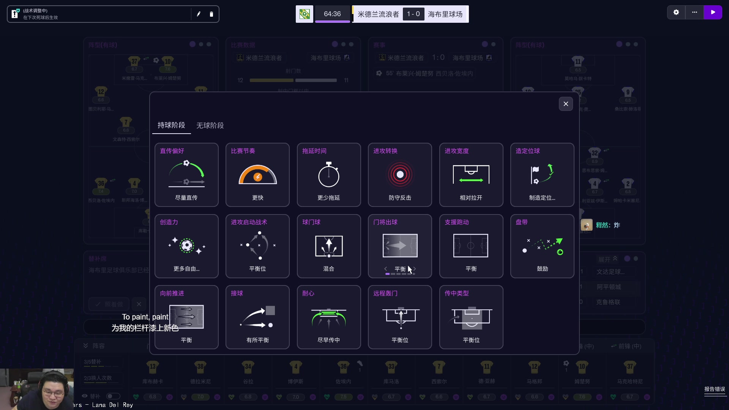Open the 盘带 dribbling tile
The width and height of the screenshot is (729, 410).
click(542, 246)
